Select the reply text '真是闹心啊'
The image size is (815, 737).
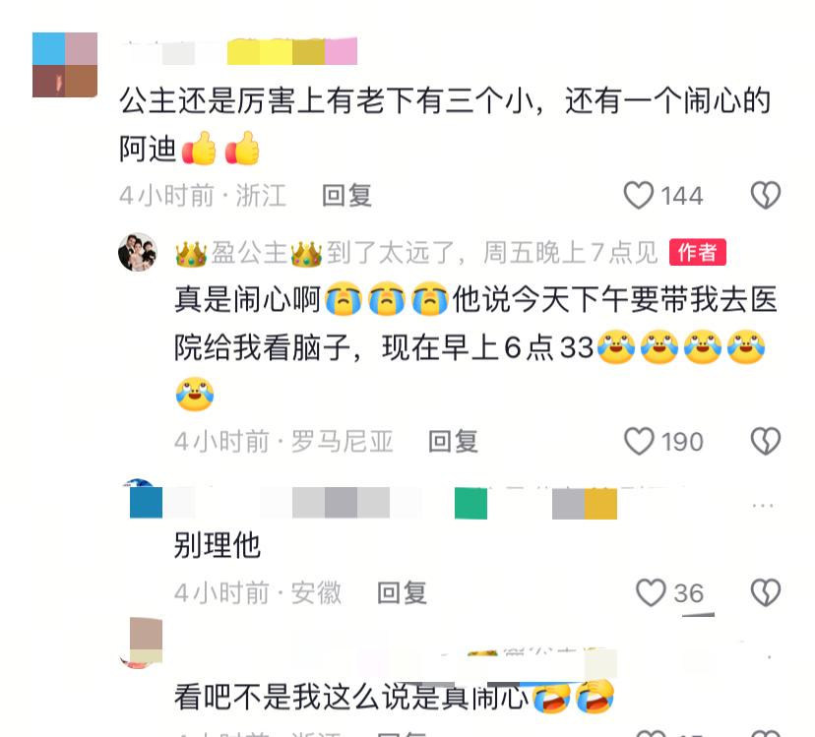coord(247,300)
